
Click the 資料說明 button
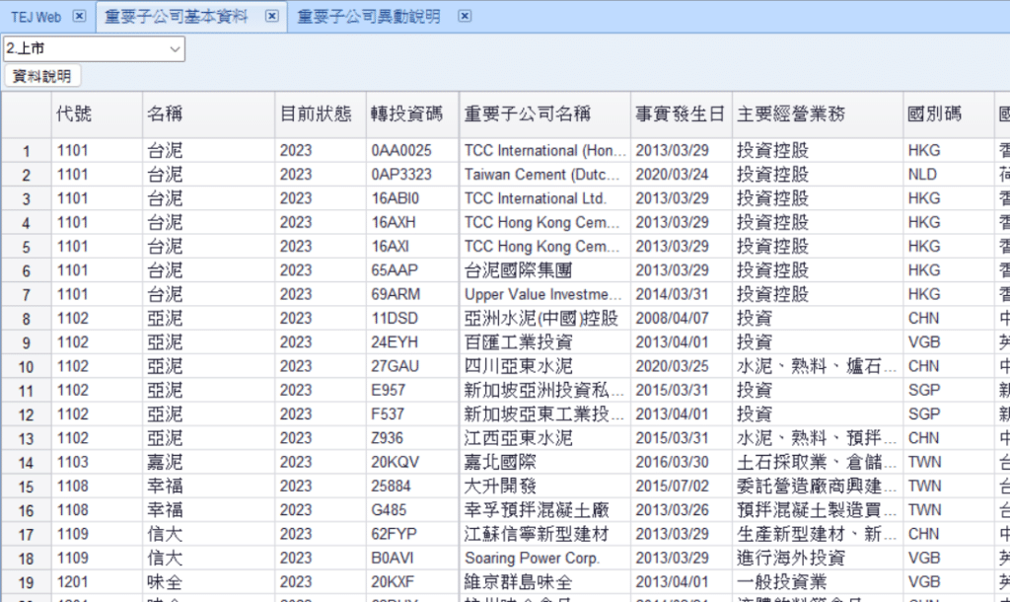(x=41, y=76)
